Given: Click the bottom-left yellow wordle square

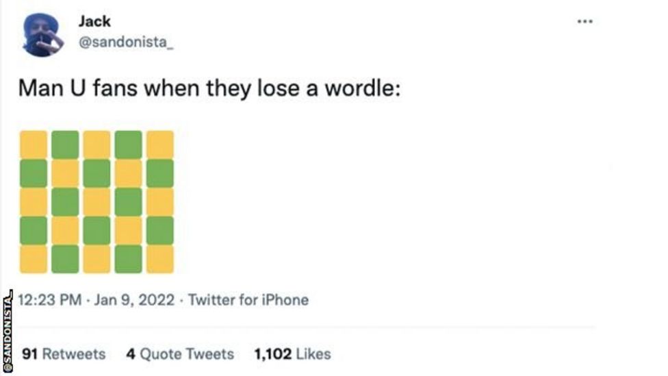Looking at the screenshot, I should pyautogui.click(x=34, y=259).
